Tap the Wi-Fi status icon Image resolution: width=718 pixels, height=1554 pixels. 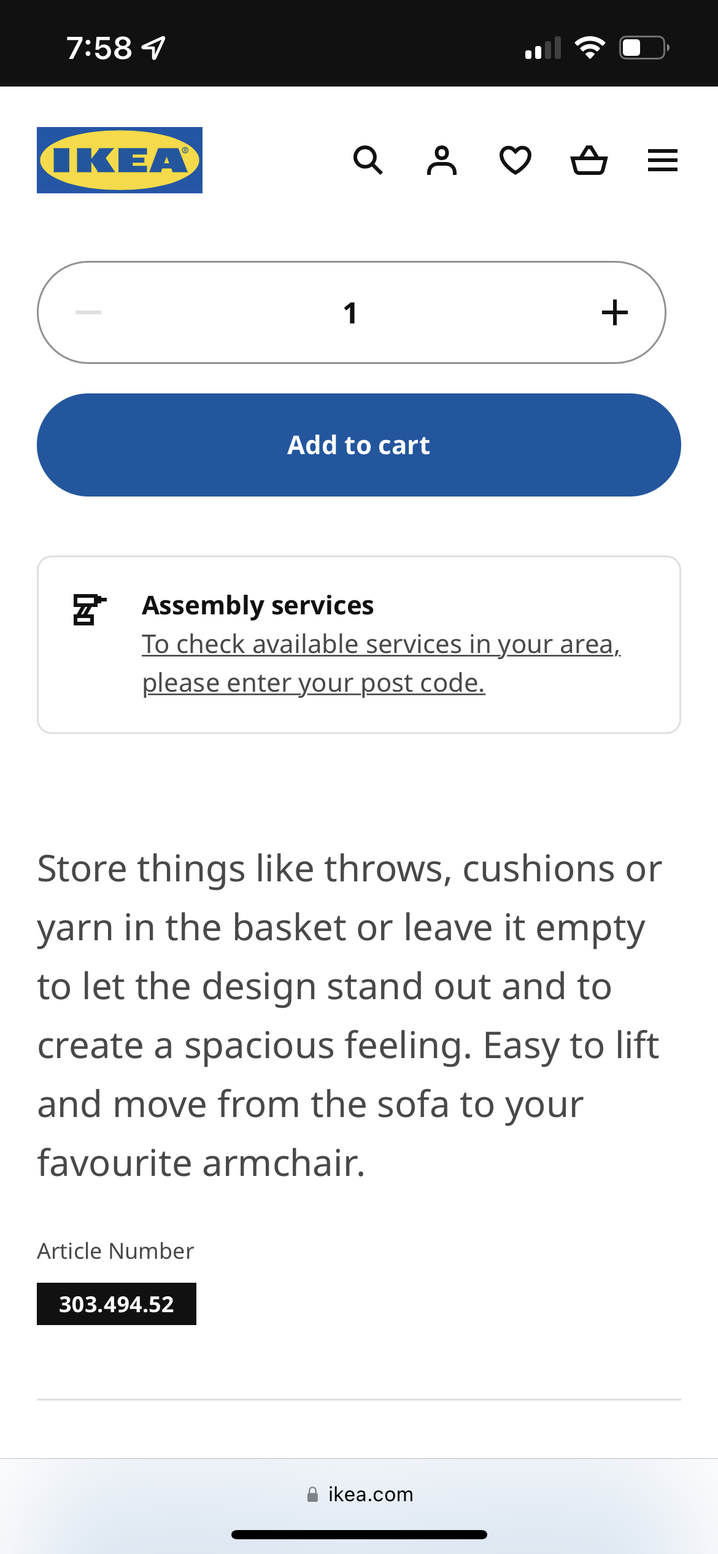click(x=590, y=48)
